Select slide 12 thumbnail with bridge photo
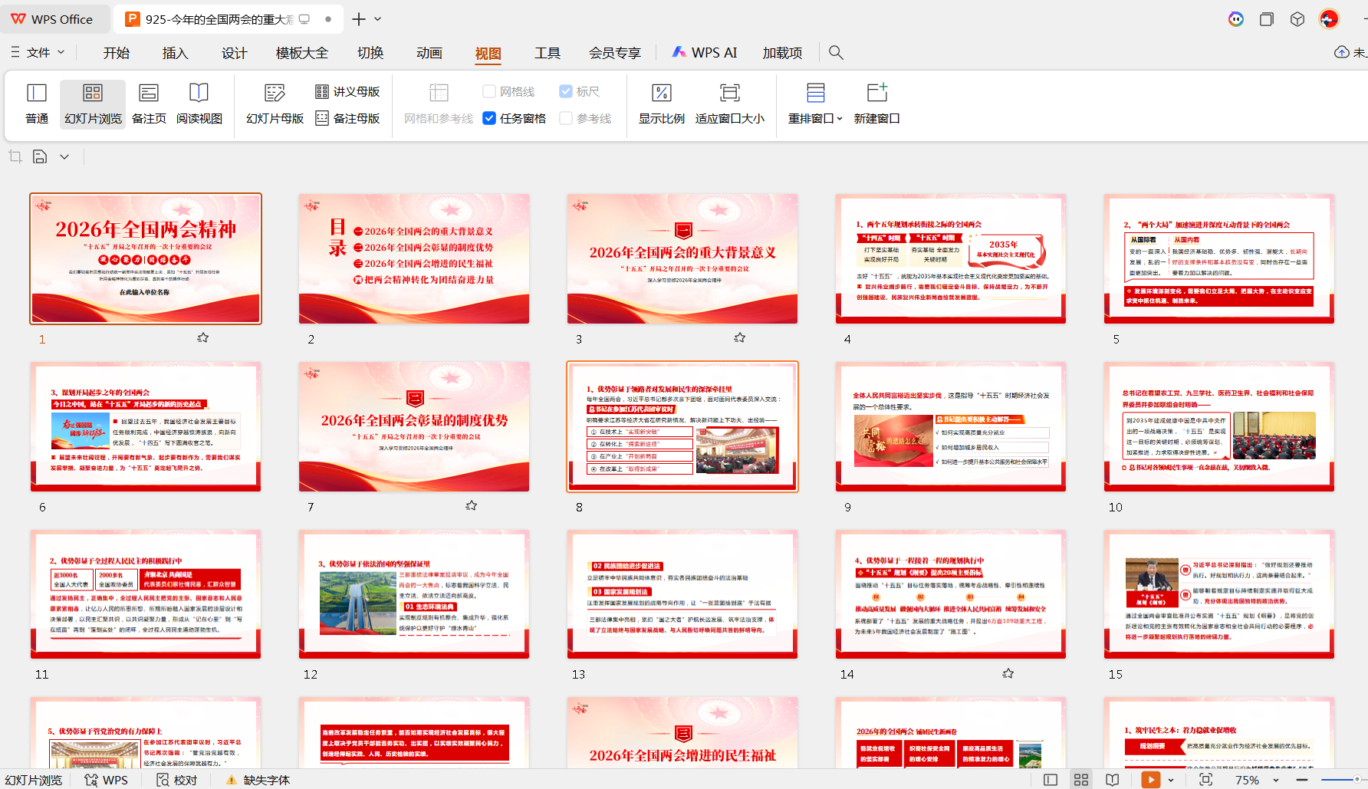Viewport: 1368px width, 789px height. click(x=414, y=594)
